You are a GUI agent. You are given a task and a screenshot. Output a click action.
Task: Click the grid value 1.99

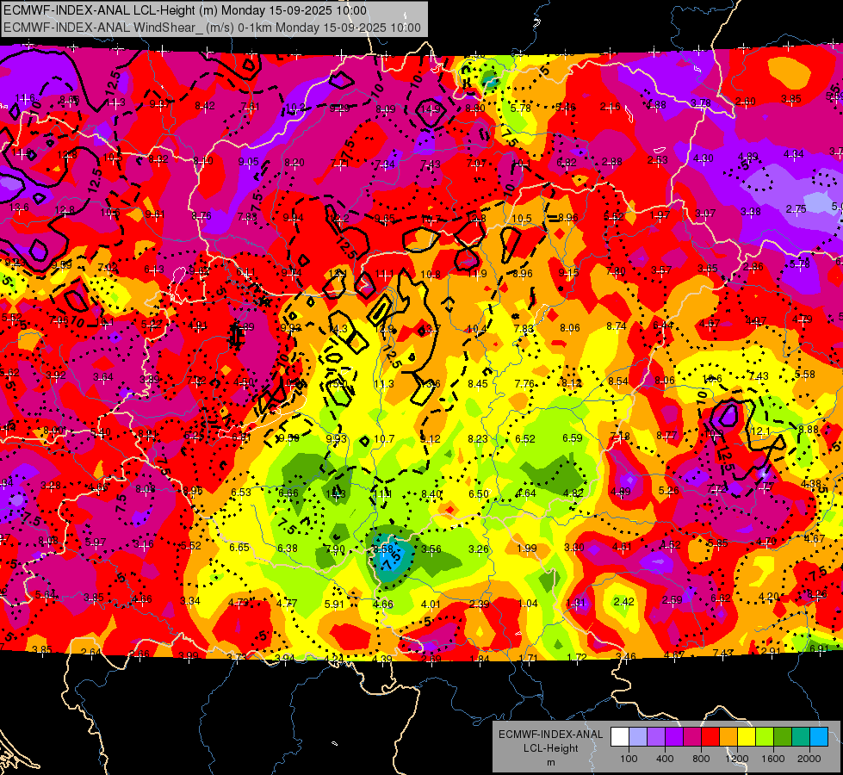(x=527, y=548)
